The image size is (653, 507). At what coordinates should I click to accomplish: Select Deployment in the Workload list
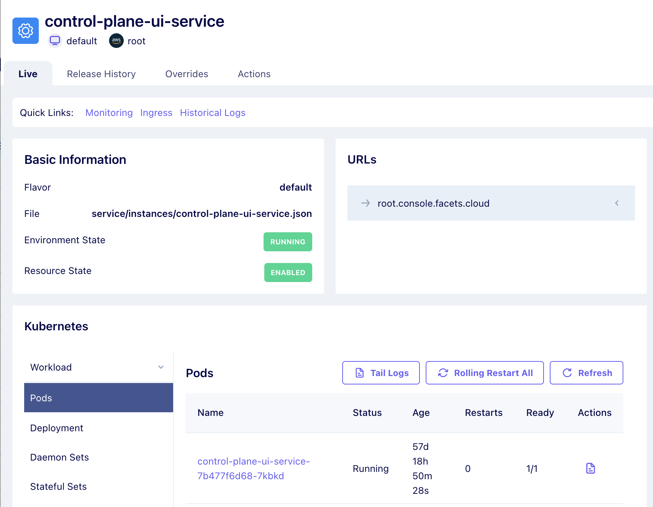pyautogui.click(x=57, y=428)
